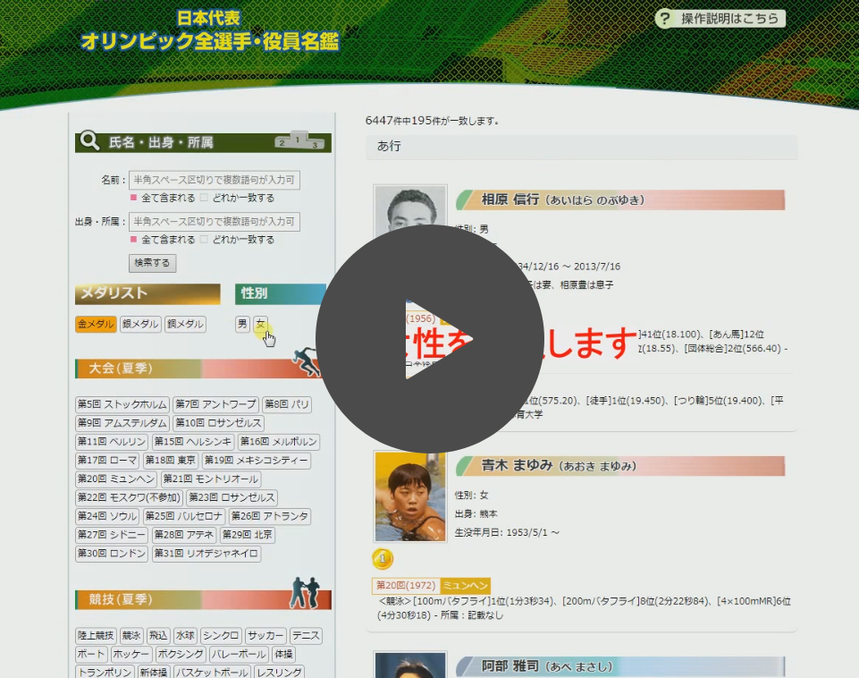This screenshot has height=678, width=859.
Task: Select 第23回 ロサンゼルス games
Action: (x=232, y=497)
